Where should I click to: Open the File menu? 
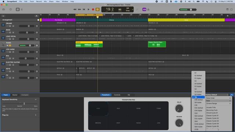click(21, 1)
